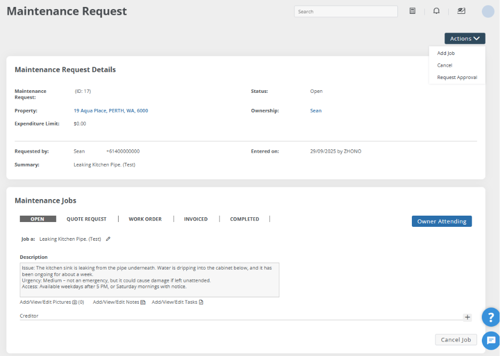Open the 19 Aqua Place property link
The width and height of the screenshot is (500, 356).
111,110
